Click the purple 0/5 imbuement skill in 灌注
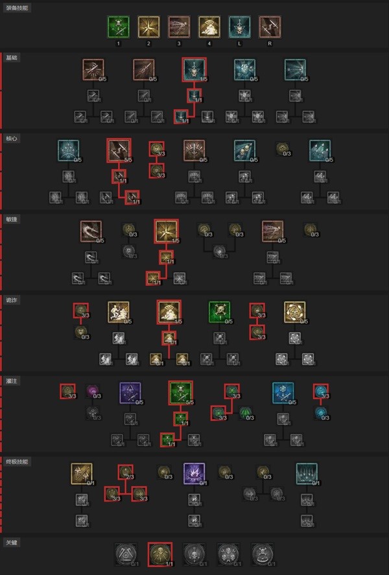 [130, 393]
